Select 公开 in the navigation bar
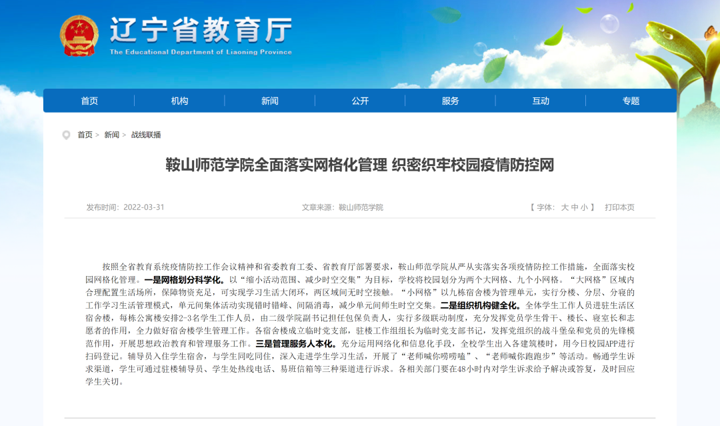 click(x=360, y=101)
